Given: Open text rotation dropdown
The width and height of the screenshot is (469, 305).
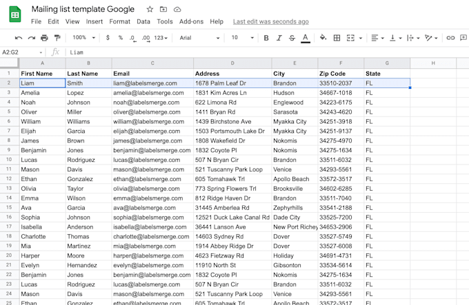Looking at the screenshot, I should [431, 38].
